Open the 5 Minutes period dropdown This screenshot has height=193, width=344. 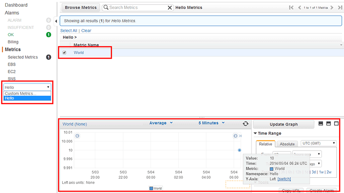click(x=211, y=123)
